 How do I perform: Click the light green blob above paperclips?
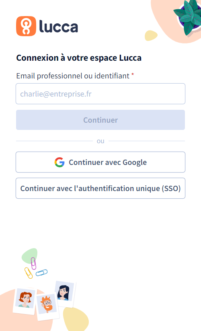coord(29,256)
